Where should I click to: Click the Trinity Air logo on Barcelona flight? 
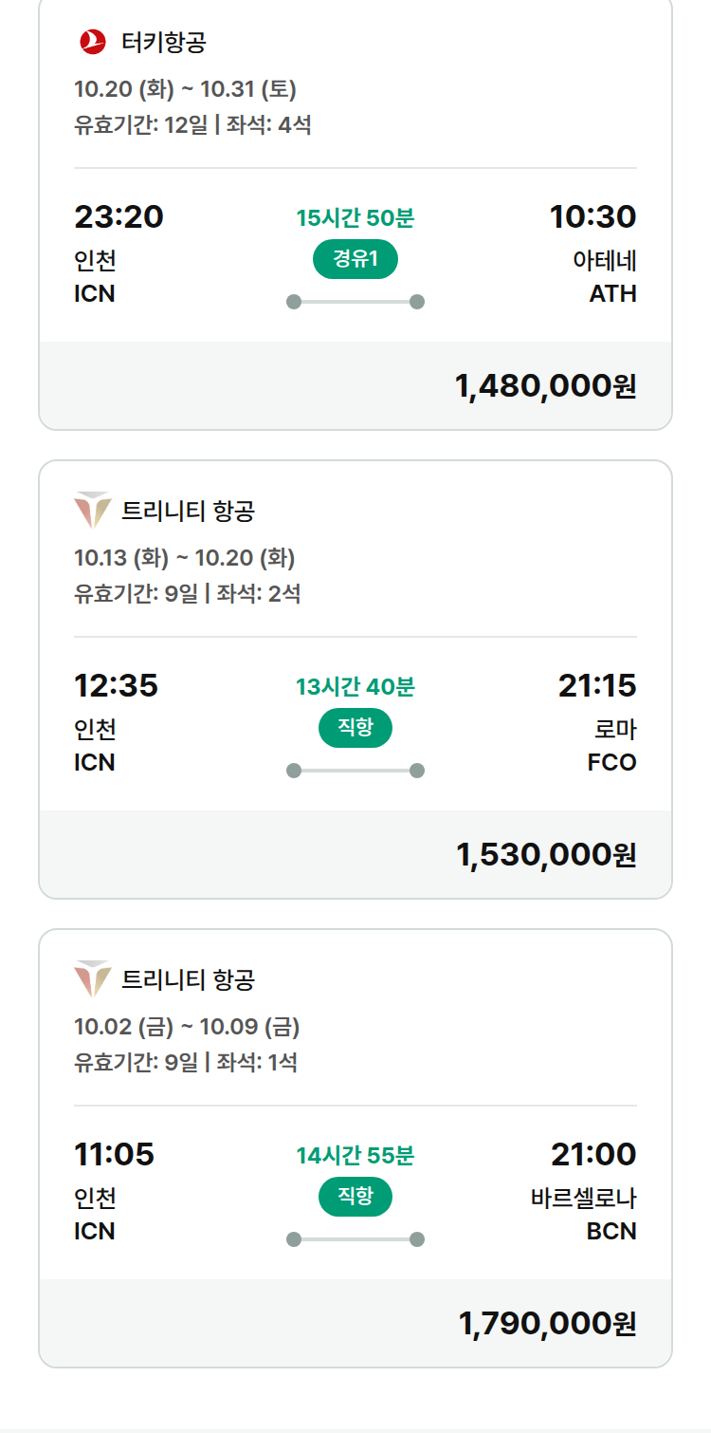click(93, 979)
